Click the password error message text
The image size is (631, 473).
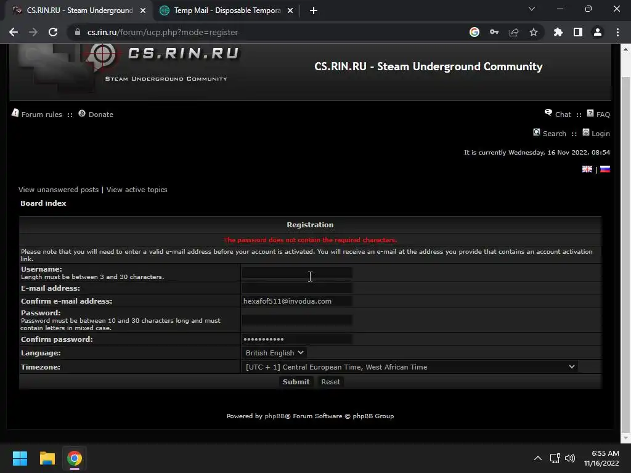point(311,240)
